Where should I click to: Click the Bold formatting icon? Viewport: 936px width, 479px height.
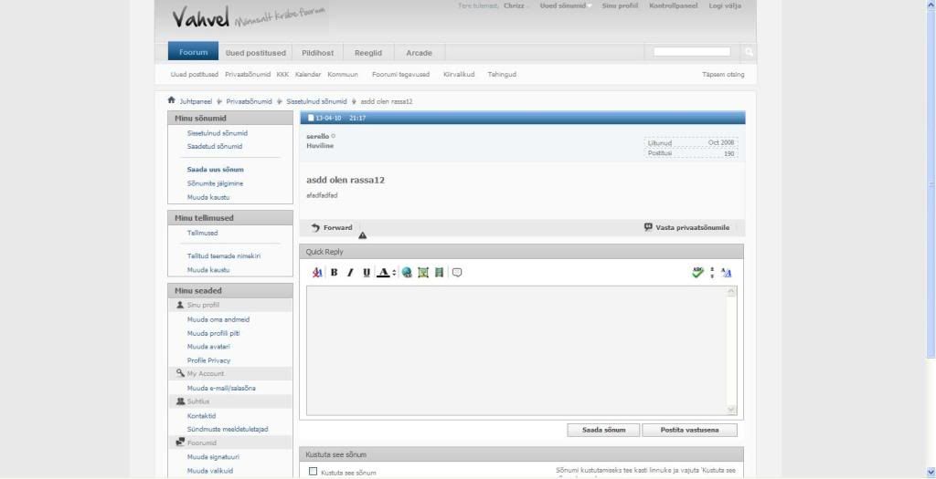[x=334, y=273]
